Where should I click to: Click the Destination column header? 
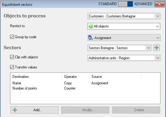click(x=36, y=77)
